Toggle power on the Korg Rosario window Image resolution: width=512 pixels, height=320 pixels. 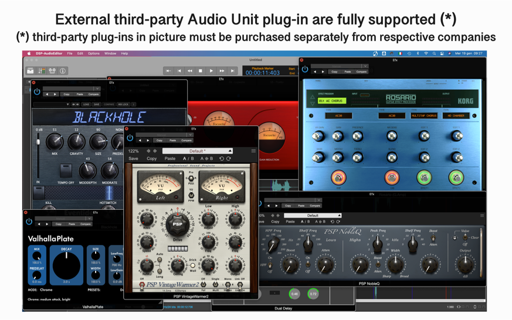(x=305, y=69)
